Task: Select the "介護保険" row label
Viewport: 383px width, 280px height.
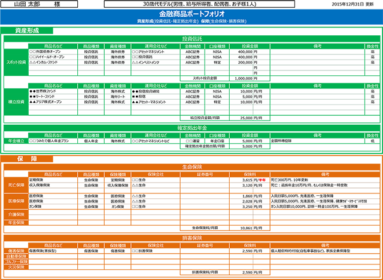Action: pos(16,214)
